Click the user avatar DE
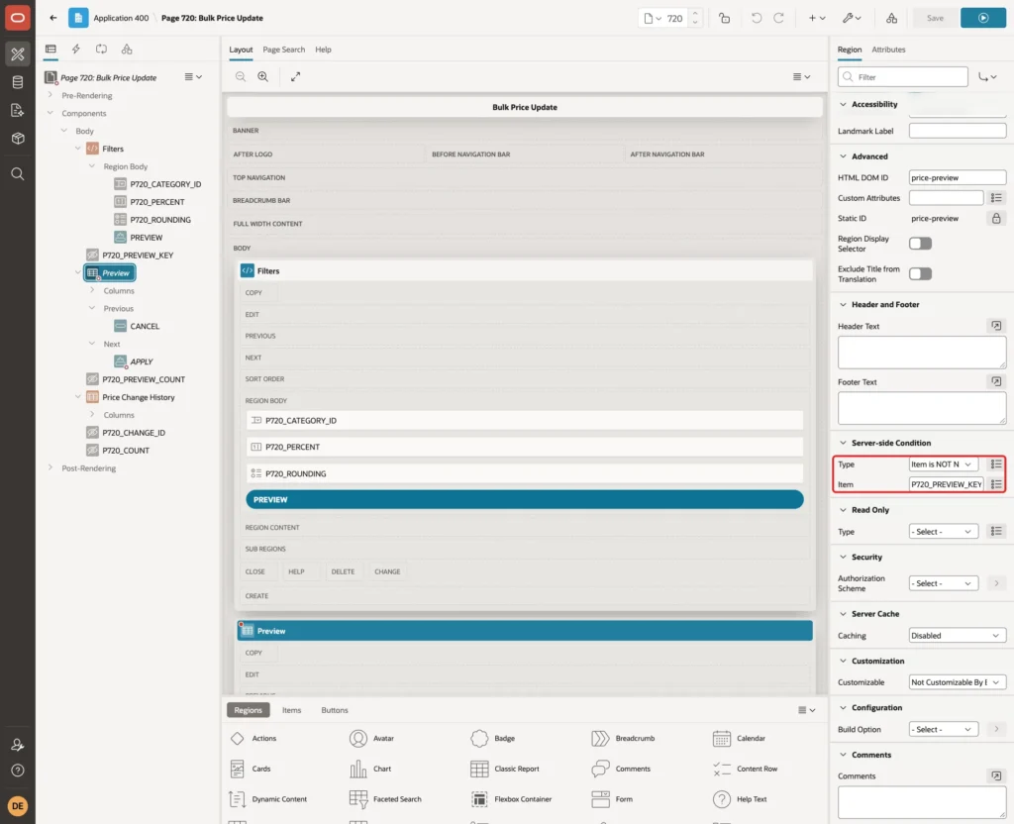The image size is (1014, 824). pyautogui.click(x=18, y=806)
